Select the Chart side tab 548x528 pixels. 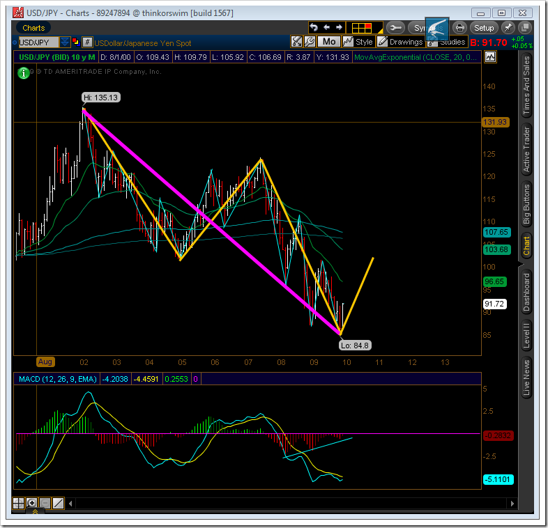tap(526, 246)
